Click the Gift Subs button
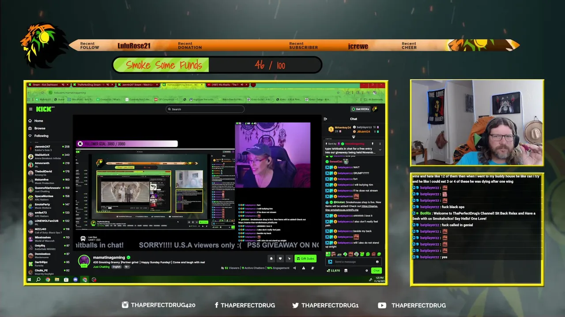565x317 pixels. 305,258
